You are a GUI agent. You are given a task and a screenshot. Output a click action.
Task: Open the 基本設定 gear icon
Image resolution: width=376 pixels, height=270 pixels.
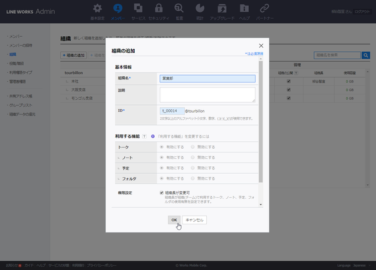97,9
